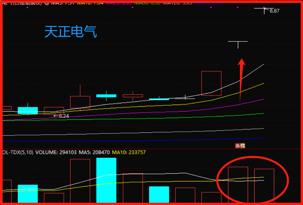The image size is (303, 205).
Task: Click the tallest cyan volume bar
Action: click(106, 180)
